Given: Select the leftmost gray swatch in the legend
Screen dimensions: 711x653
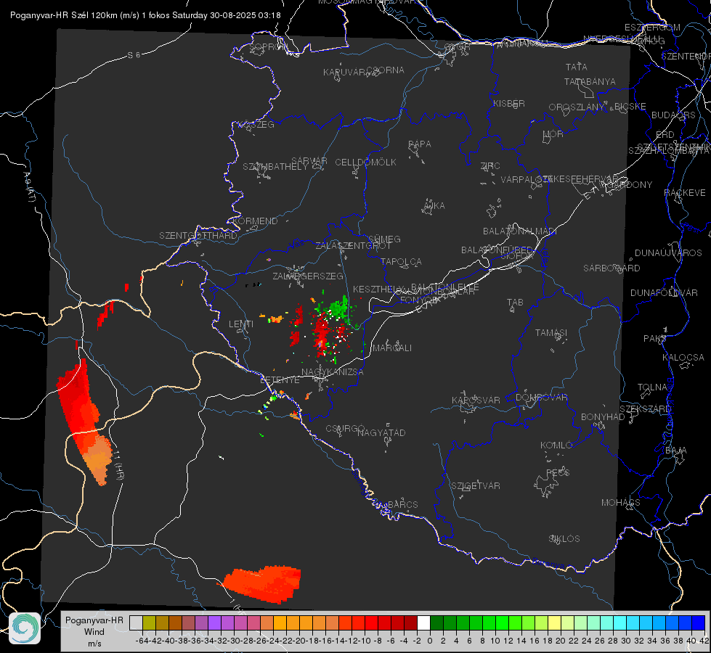Looking at the screenshot, I should coord(136,623).
